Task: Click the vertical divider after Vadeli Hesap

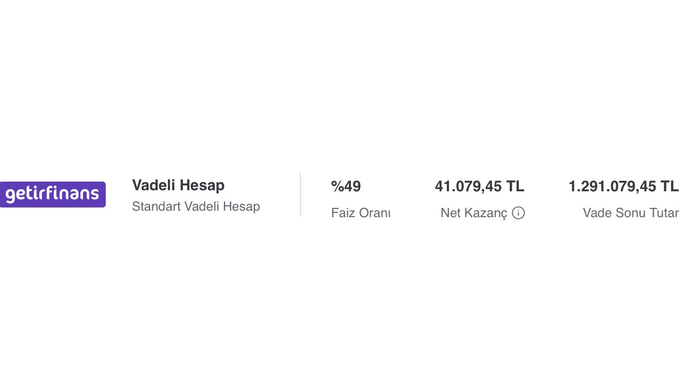Action: (300, 195)
